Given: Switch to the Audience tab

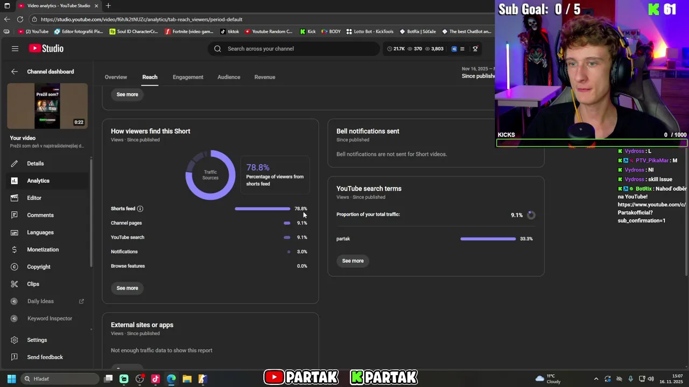Looking at the screenshot, I should point(229,77).
